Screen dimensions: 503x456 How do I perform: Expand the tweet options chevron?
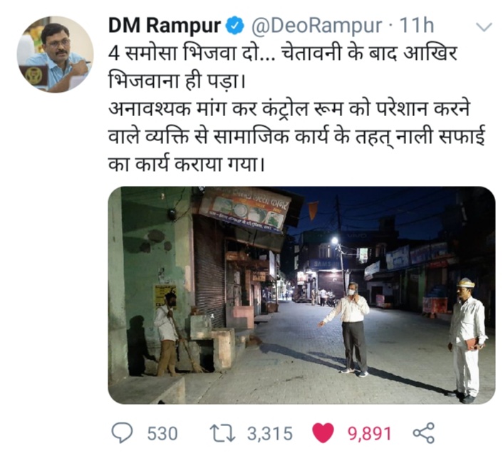point(484,27)
